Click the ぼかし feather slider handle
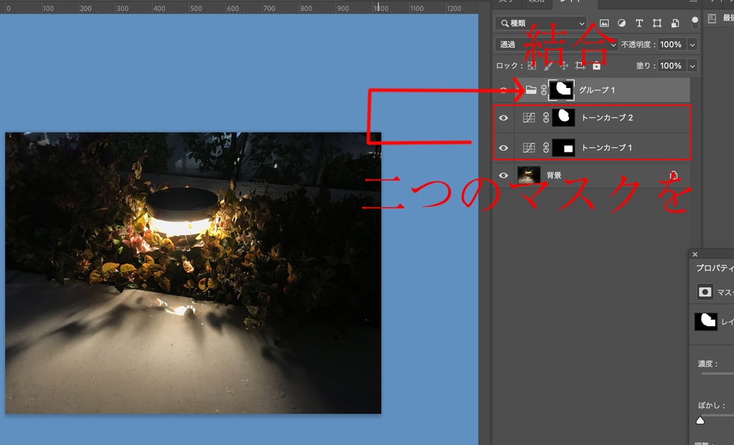Screen dimensions: 734x445 (700, 420)
